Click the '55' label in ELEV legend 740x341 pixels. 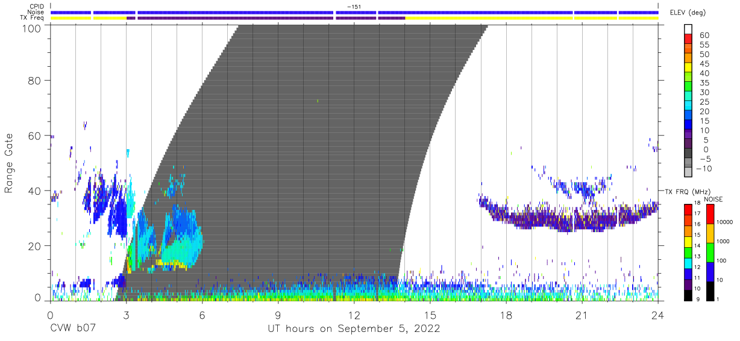pyautogui.click(x=704, y=45)
